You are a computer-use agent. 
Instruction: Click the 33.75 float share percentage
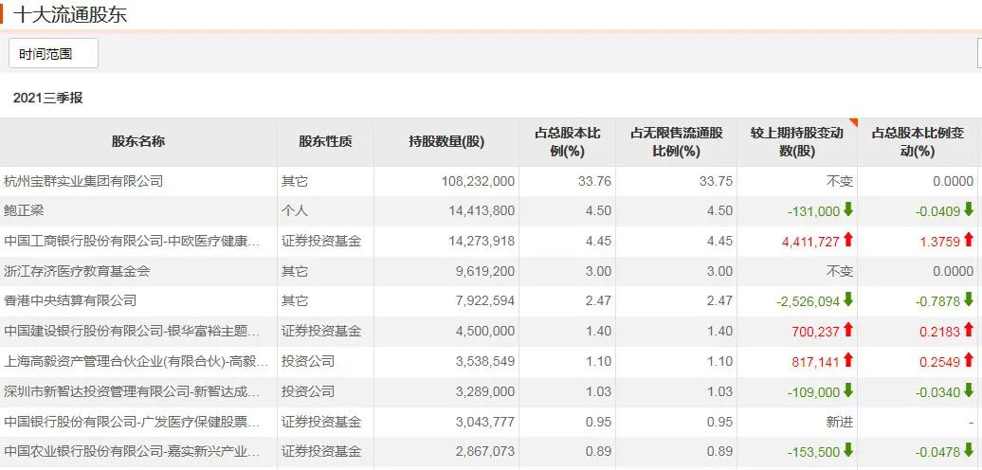point(717,182)
